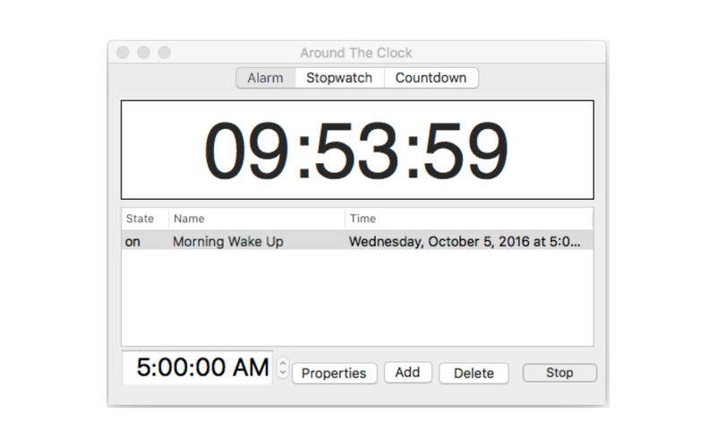Viewport: 716px width, 448px height.
Task: Minimize the Around The Clock window
Action: [x=143, y=53]
